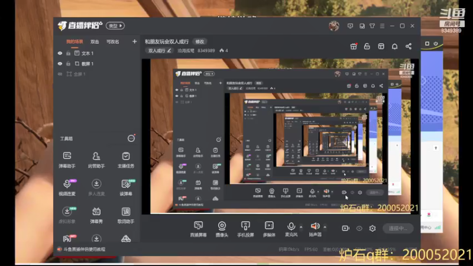Edit the 双人成行 category tag
473x266 pixels.
point(160,51)
